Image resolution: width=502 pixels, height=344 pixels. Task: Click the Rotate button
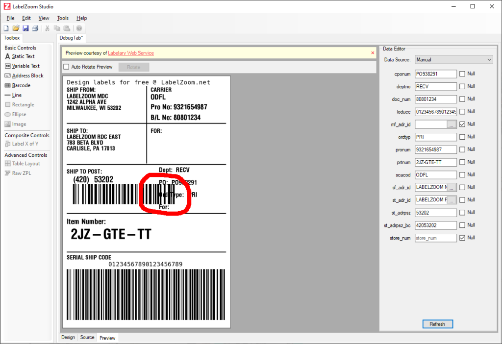133,67
